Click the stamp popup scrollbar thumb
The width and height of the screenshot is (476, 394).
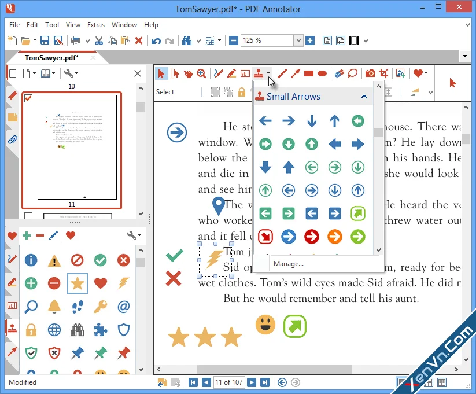[x=378, y=132]
